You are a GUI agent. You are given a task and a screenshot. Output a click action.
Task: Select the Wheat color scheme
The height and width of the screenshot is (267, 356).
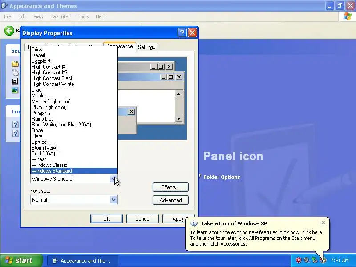click(x=74, y=159)
